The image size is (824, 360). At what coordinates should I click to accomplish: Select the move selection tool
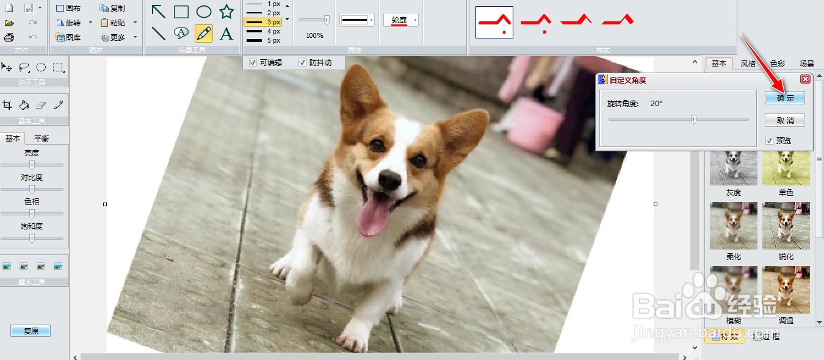7,67
